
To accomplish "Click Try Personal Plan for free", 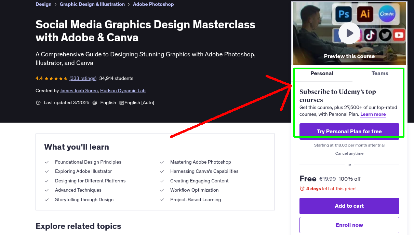I will pyautogui.click(x=349, y=132).
